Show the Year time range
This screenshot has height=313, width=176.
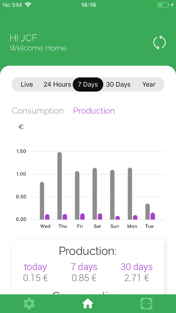tap(149, 85)
